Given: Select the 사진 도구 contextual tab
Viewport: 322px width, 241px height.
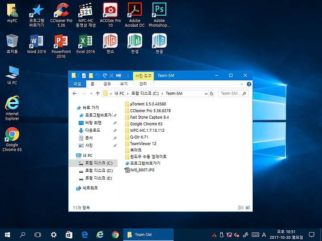Looking at the screenshot, I should click(144, 76).
